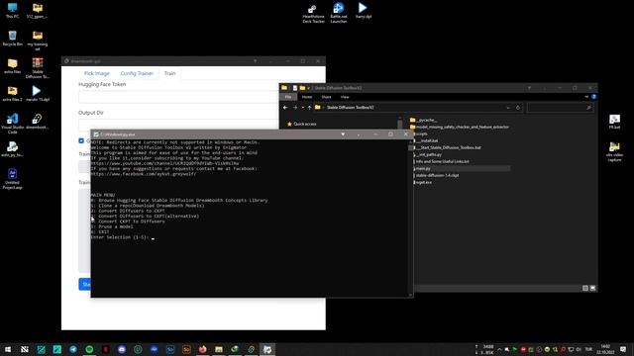The height and width of the screenshot is (356, 634).
Task: Toggle the checkbox below Output Dir
Action: point(81,140)
